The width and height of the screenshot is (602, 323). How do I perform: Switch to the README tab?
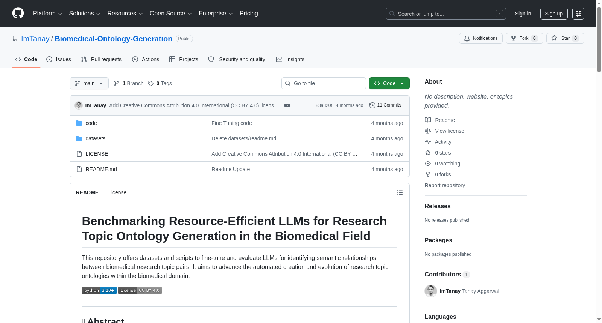pos(87,192)
